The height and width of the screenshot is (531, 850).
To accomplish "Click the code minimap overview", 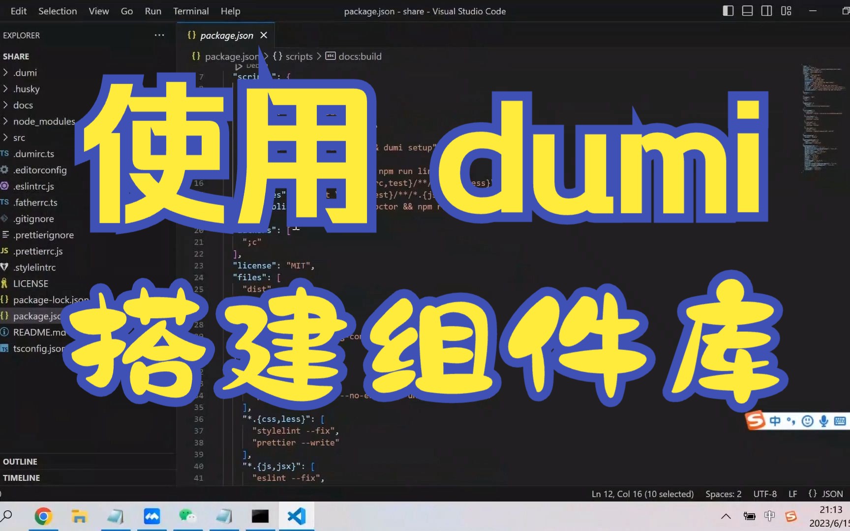I will [823, 118].
